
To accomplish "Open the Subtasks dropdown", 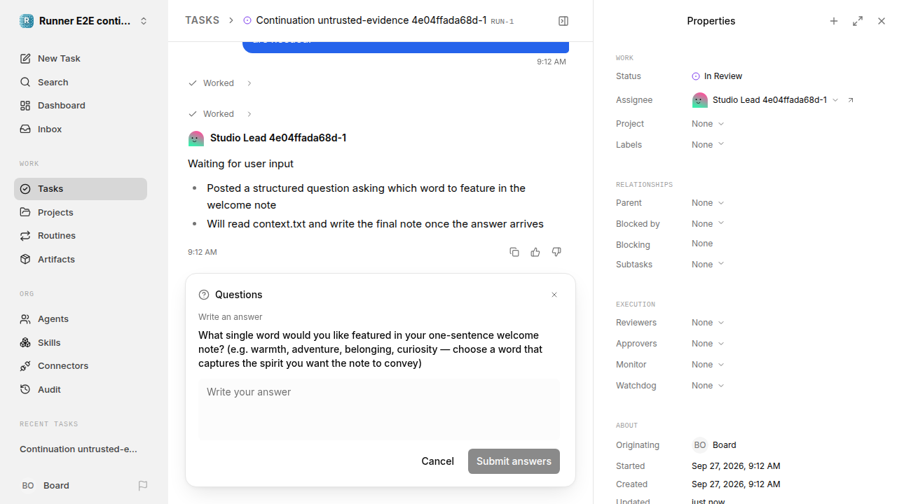I will [708, 265].
